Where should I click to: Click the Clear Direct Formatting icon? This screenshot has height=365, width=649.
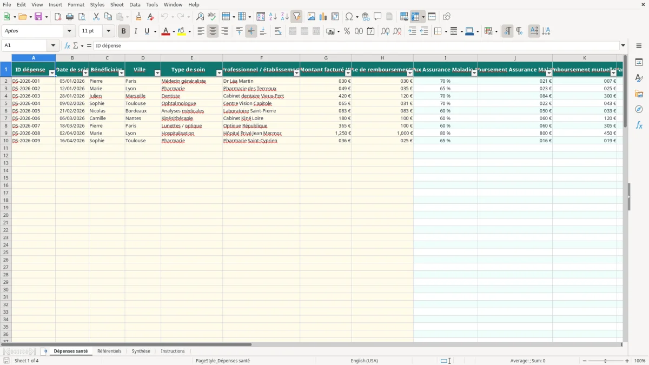click(151, 17)
